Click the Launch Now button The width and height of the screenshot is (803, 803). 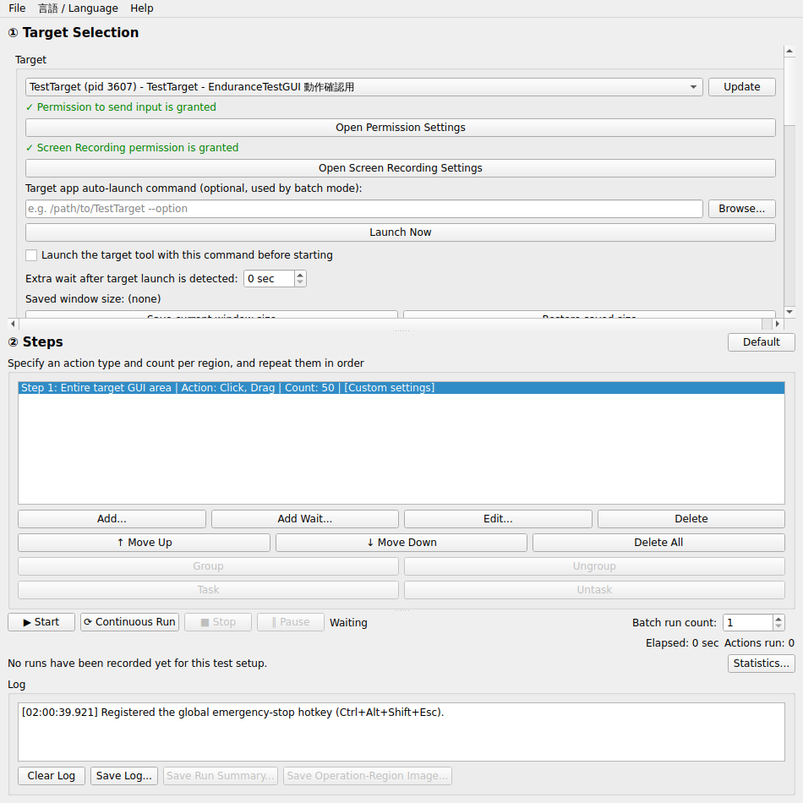401,232
